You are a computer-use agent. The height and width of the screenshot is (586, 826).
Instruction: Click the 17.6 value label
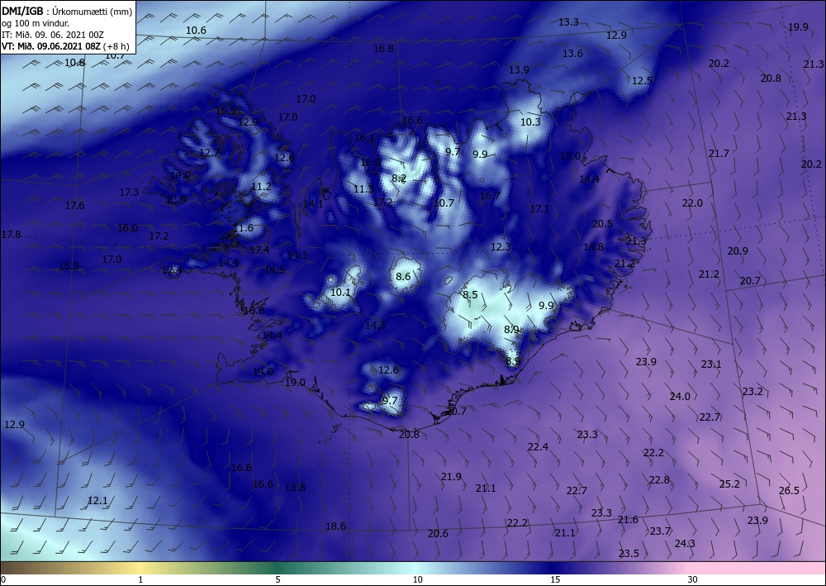pyautogui.click(x=74, y=206)
